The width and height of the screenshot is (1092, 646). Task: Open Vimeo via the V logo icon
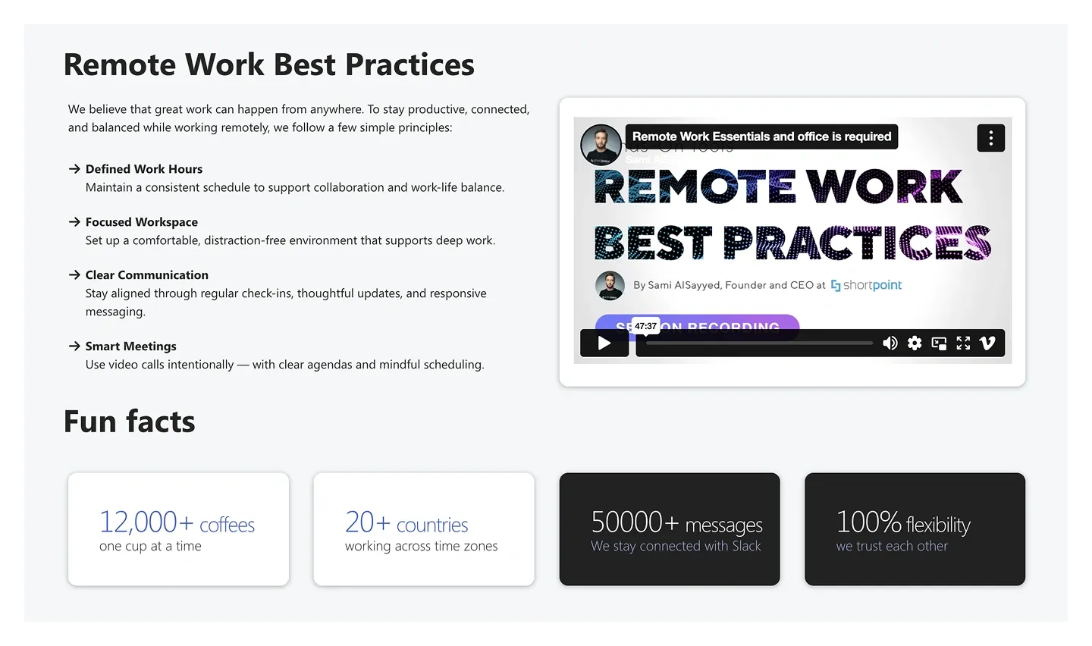point(987,343)
